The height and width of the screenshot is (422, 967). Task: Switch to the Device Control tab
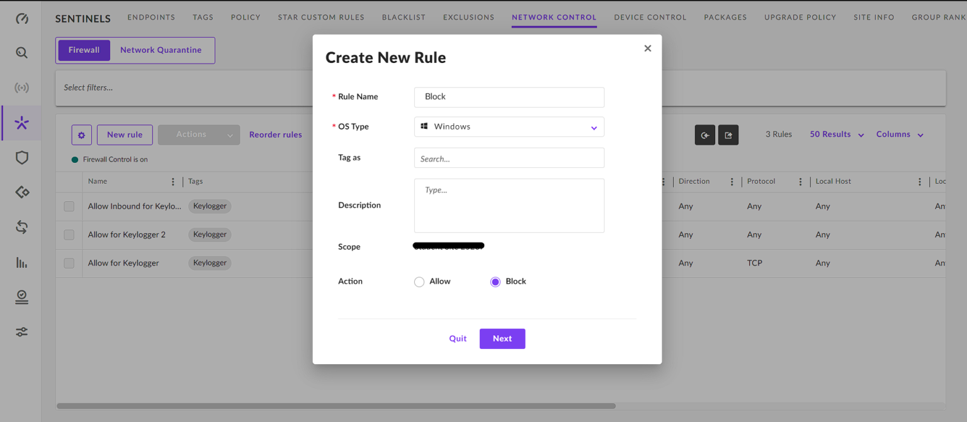(650, 17)
